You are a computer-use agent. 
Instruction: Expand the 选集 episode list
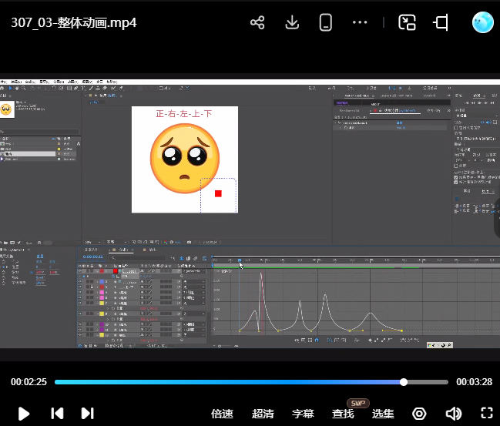click(x=383, y=414)
